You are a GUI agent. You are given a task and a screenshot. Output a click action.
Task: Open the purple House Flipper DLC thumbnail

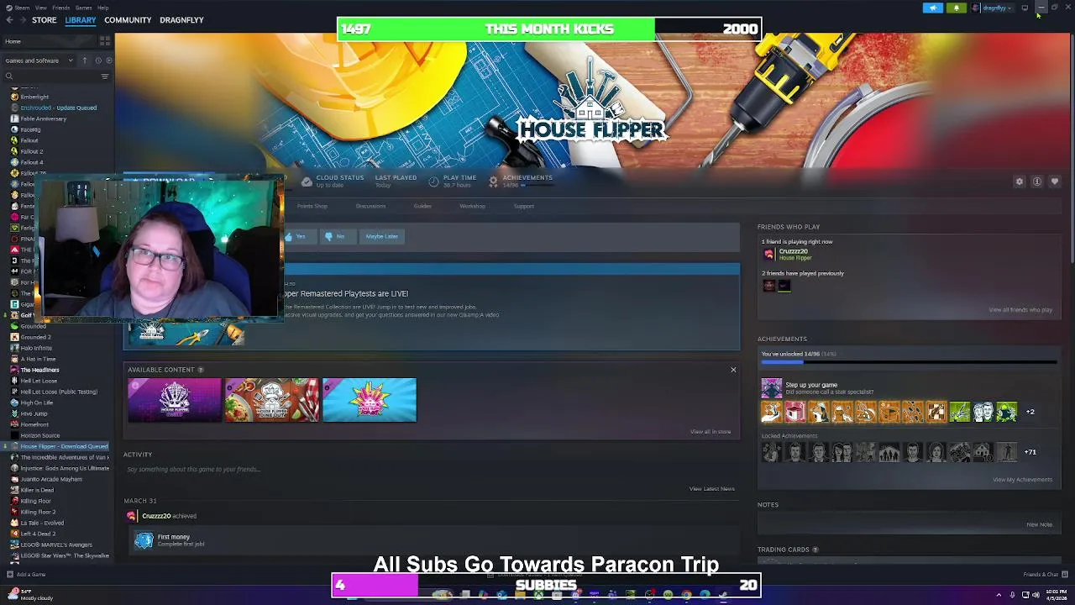pyautogui.click(x=175, y=400)
